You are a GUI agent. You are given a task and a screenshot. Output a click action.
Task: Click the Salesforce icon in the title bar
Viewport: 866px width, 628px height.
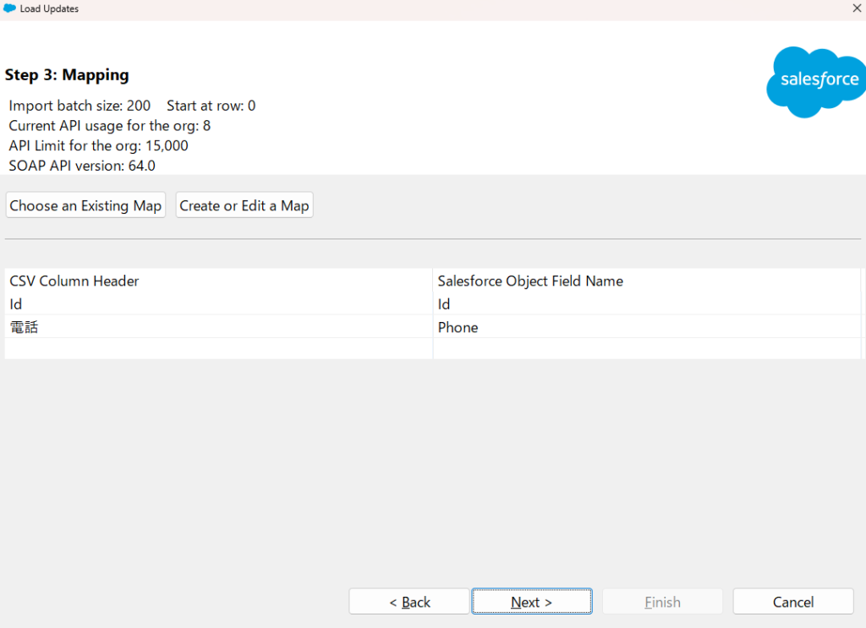tap(10, 8)
